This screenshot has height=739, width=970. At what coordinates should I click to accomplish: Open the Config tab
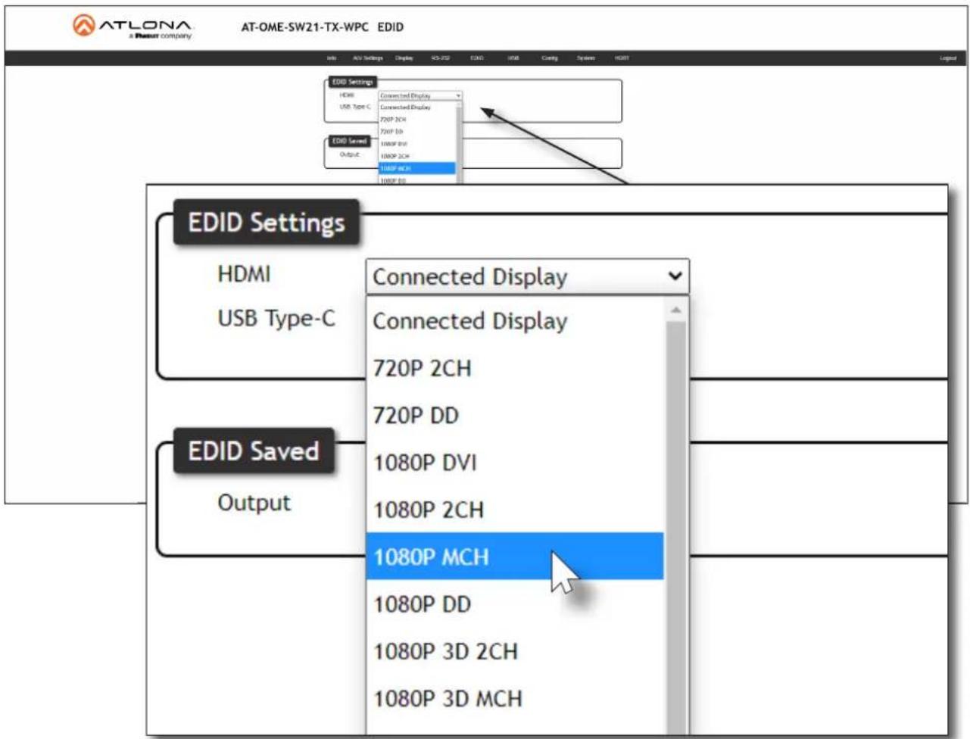click(x=550, y=58)
